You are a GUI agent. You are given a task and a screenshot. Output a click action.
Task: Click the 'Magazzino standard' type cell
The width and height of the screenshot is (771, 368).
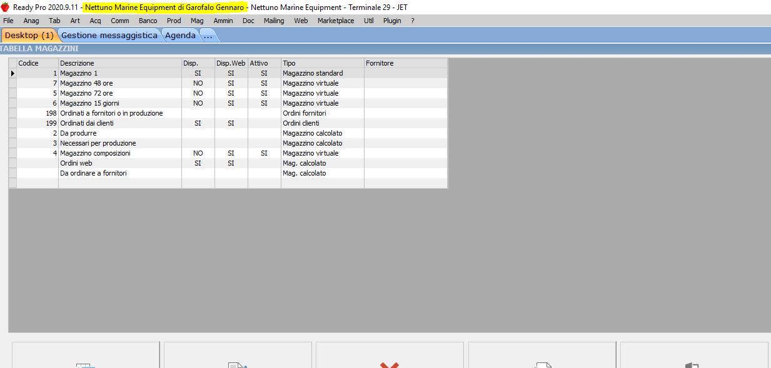[x=323, y=73]
